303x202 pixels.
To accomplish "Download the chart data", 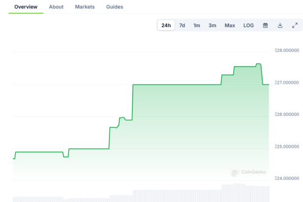I will tap(280, 25).
